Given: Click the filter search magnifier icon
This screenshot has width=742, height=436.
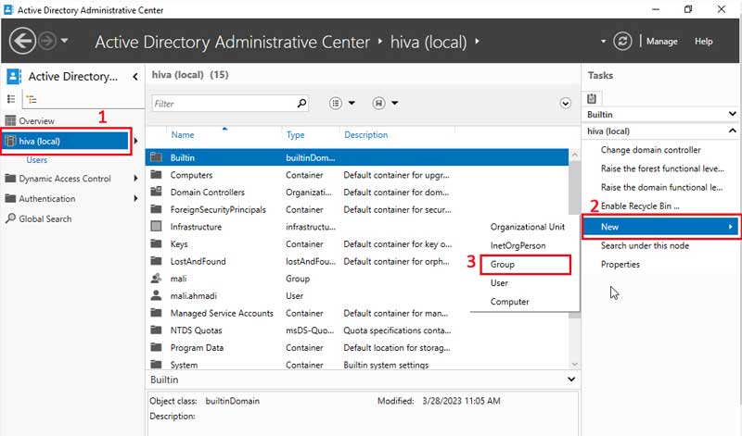Looking at the screenshot, I should coord(302,103).
